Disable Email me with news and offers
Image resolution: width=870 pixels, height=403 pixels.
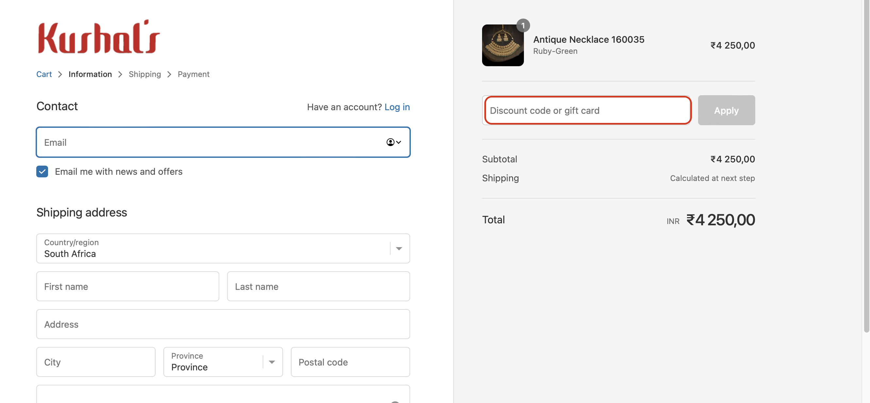point(42,172)
